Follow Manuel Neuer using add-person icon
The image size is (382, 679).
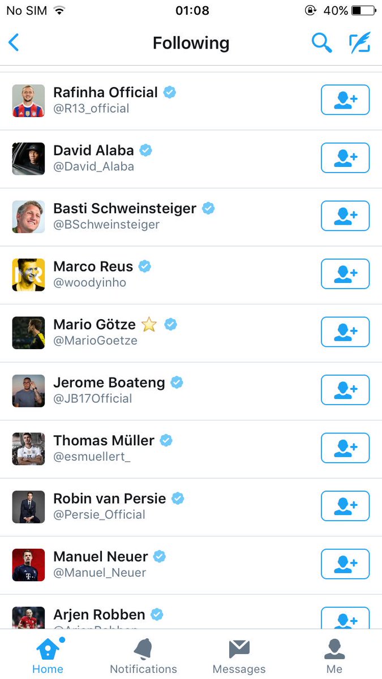[345, 564]
